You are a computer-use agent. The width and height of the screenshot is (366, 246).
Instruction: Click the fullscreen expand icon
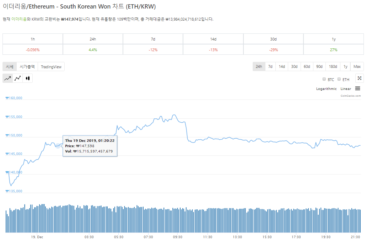360,78
